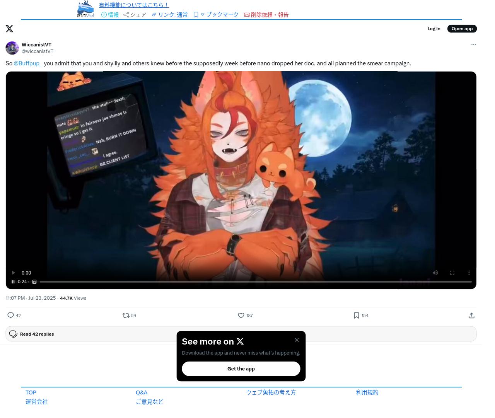Open the gyo.tc megalodon logo
The width and height of the screenshot is (495, 418).
(x=85, y=9)
